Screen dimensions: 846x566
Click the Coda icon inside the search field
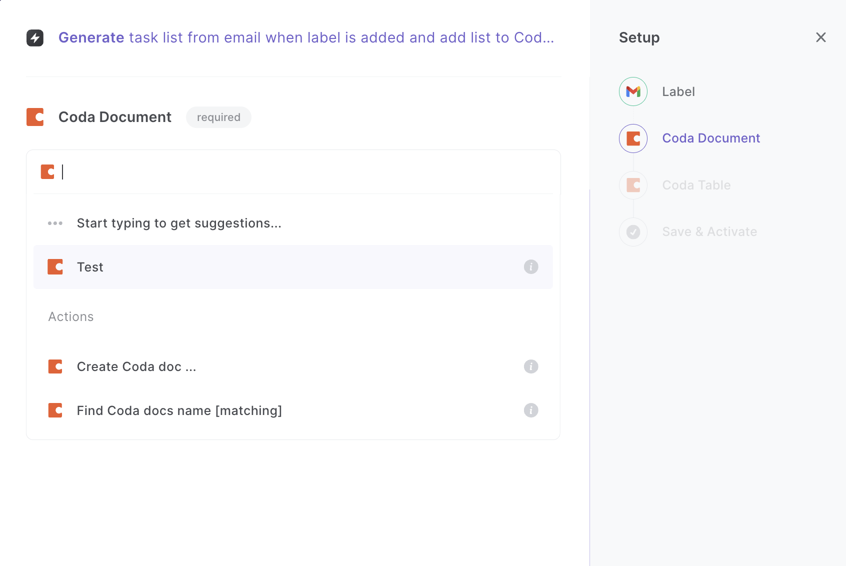(47, 172)
